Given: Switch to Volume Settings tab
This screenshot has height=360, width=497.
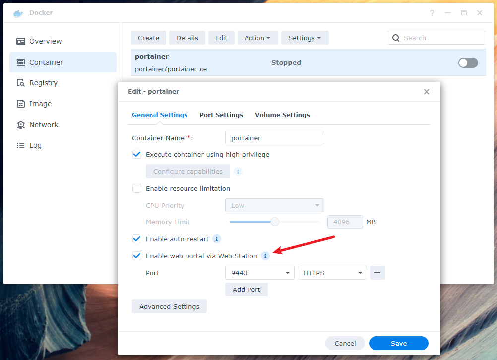Looking at the screenshot, I should 282,115.
